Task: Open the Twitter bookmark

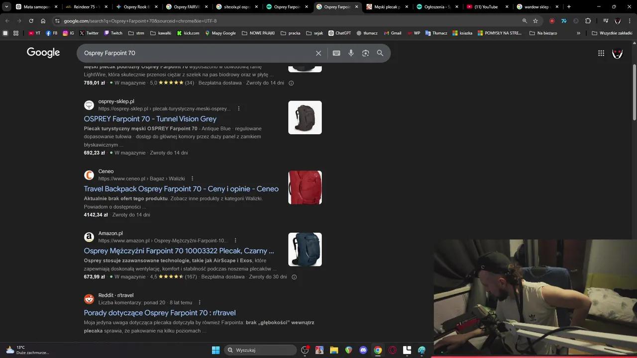Action: click(89, 33)
